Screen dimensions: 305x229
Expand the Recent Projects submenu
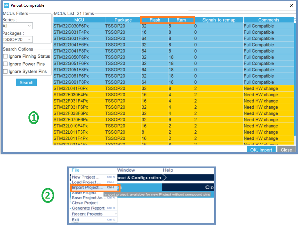(94, 214)
